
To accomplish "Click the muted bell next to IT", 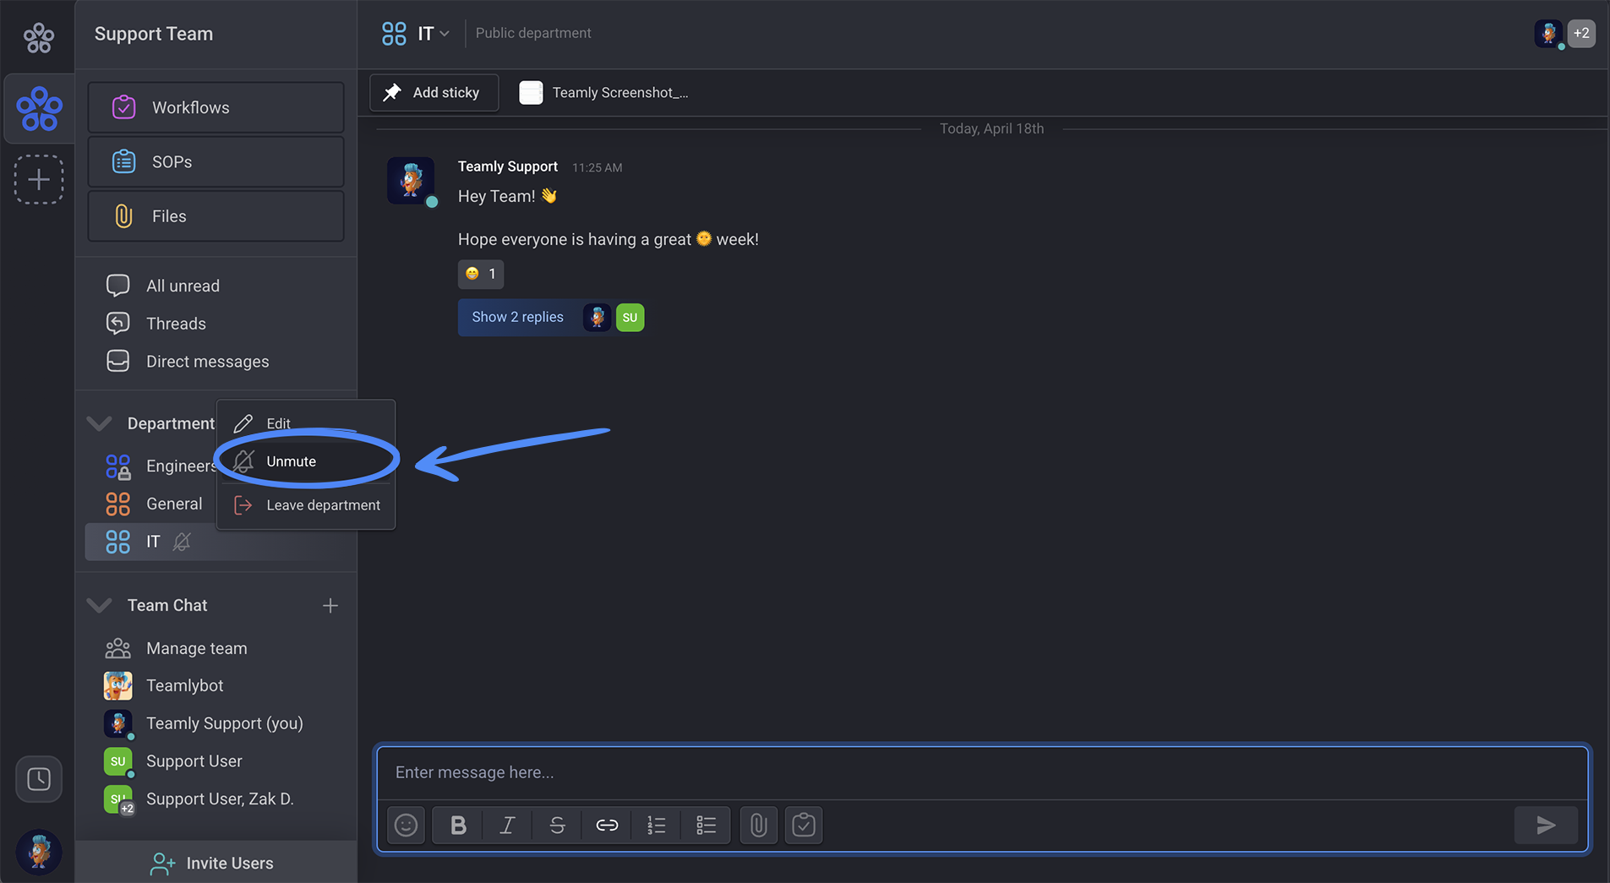I will [x=182, y=542].
